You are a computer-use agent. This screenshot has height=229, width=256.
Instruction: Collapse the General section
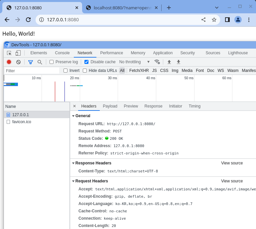[73, 116]
